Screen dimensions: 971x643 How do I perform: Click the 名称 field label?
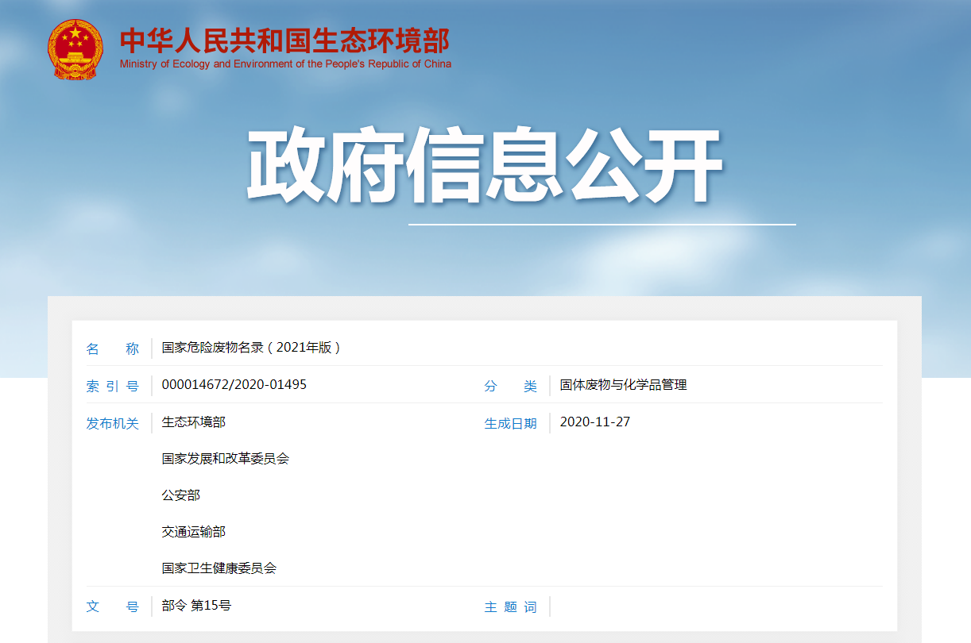pos(112,348)
